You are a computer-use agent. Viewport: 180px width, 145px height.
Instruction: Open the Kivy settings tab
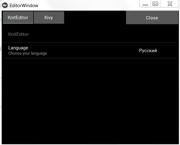[49, 18]
